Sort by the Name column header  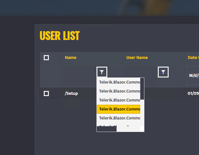[71, 58]
